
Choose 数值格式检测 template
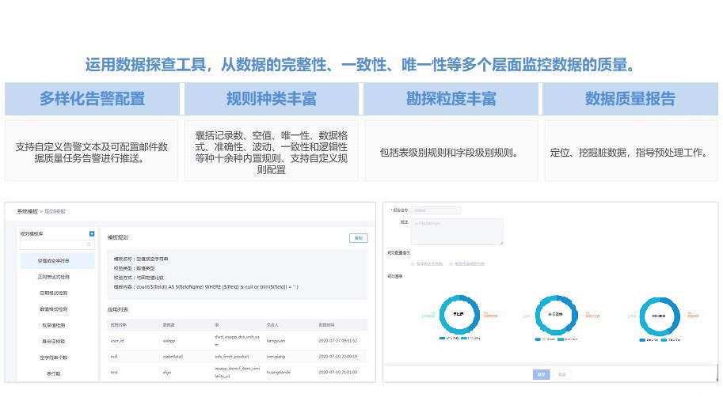(x=54, y=309)
